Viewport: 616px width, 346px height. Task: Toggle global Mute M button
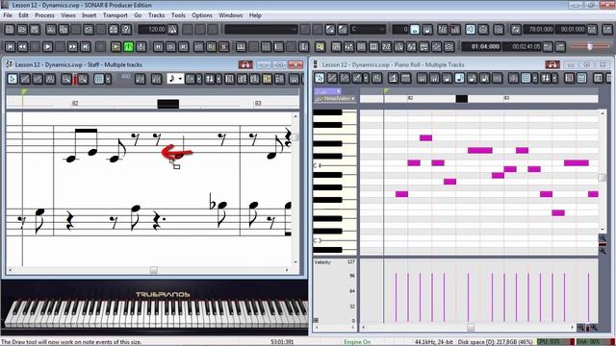click(158, 47)
